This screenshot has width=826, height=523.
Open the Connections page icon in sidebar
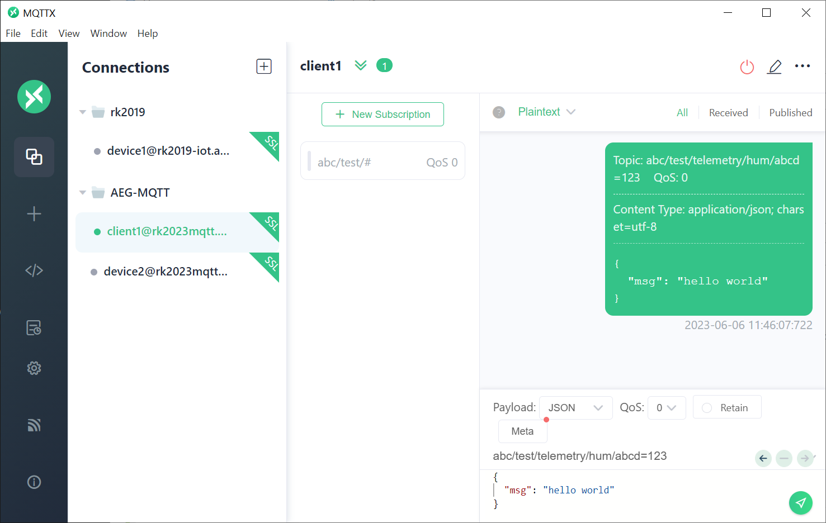click(x=34, y=157)
